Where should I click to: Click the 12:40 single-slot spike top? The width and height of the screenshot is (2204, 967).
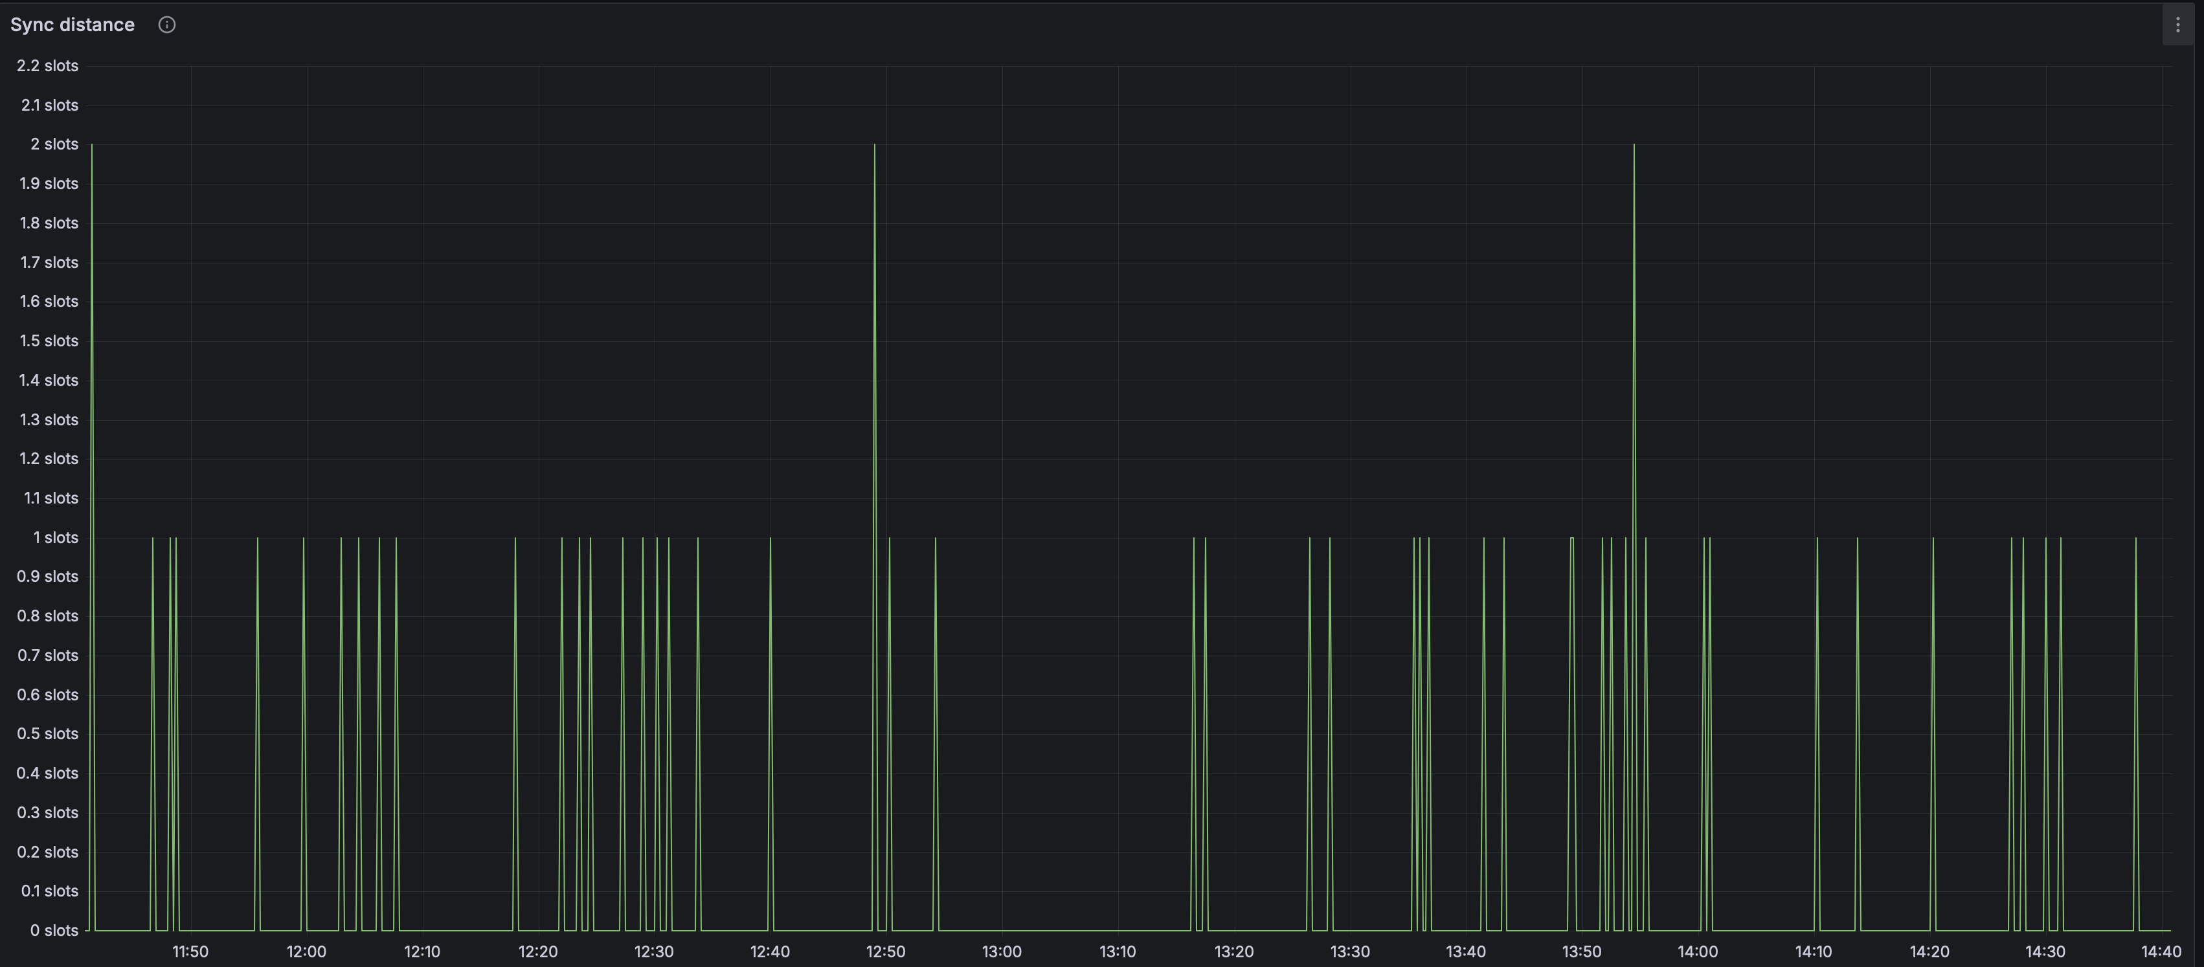coord(771,539)
